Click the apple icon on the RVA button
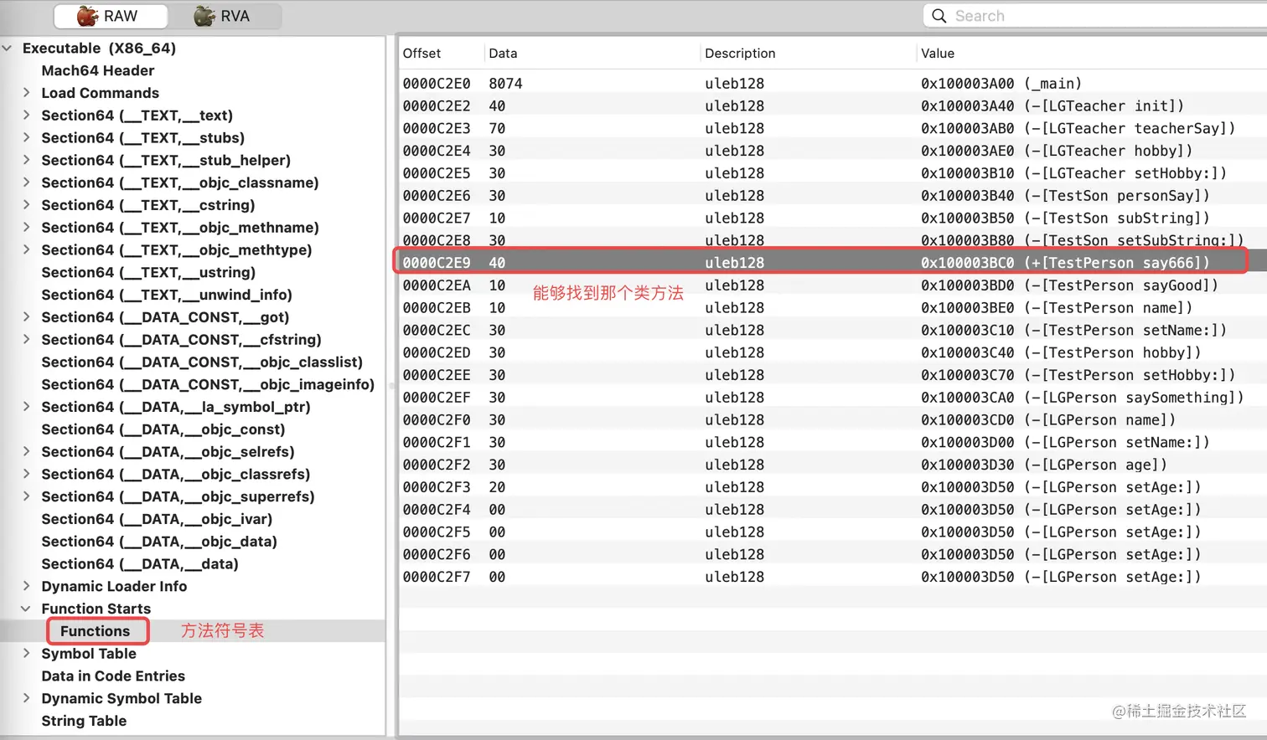 coord(204,16)
